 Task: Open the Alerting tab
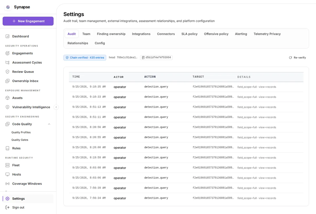click(241, 34)
